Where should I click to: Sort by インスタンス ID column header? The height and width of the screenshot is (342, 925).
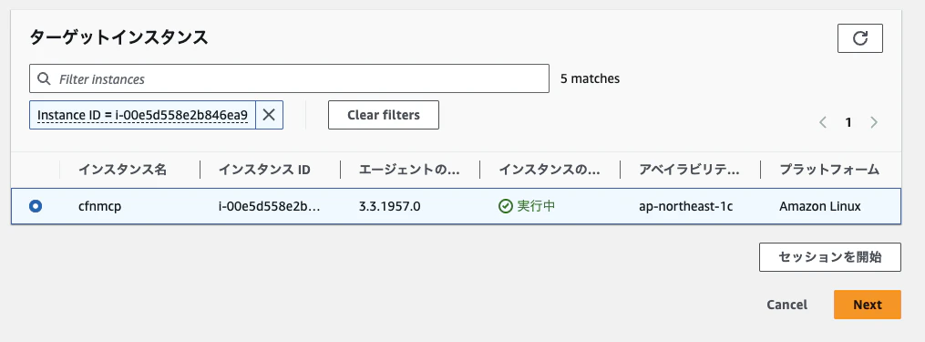264,171
